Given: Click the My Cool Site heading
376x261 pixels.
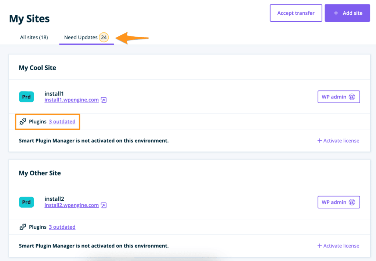Looking at the screenshot, I should tap(37, 68).
